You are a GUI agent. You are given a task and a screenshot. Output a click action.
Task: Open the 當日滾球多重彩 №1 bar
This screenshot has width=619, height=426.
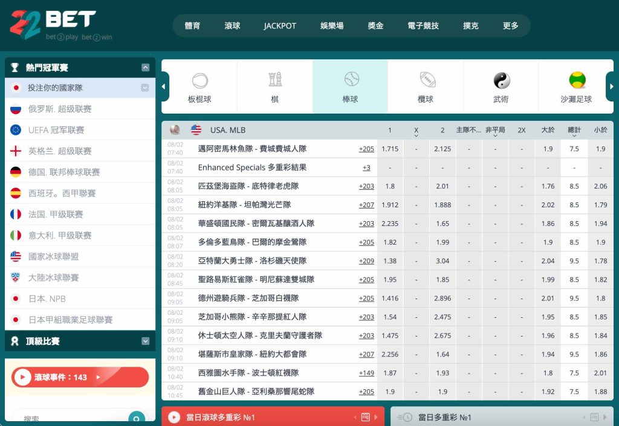(273, 416)
